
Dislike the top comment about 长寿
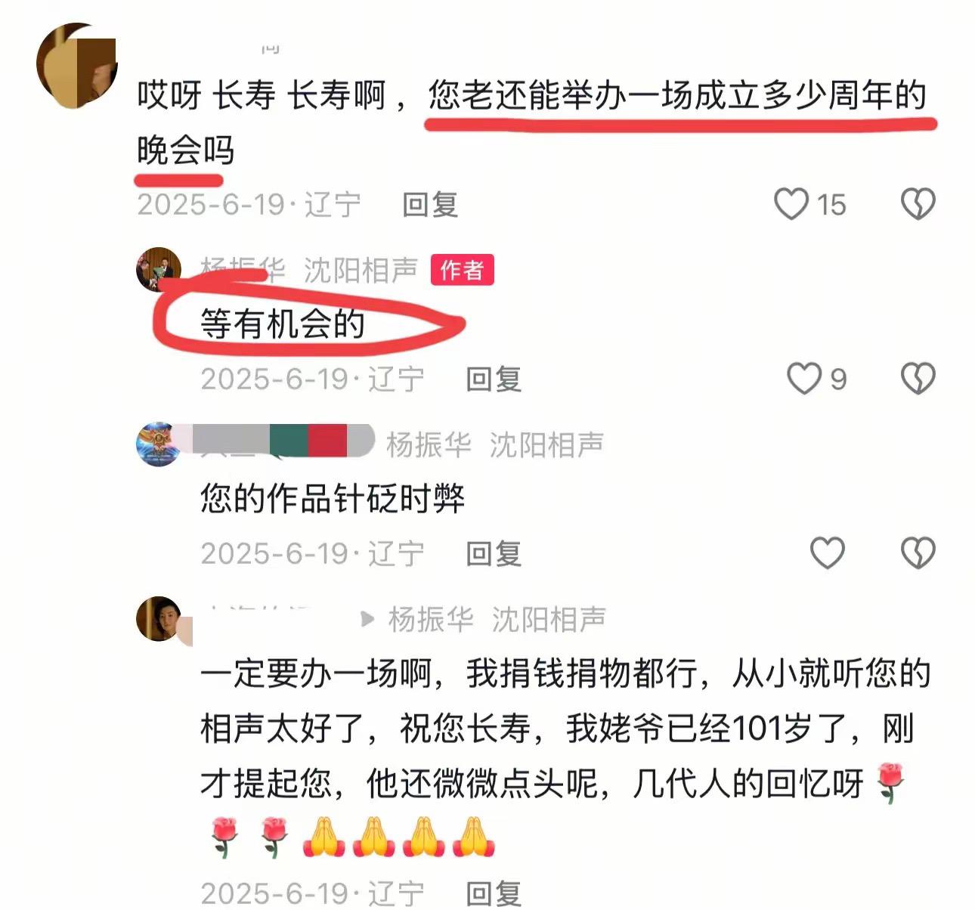point(918,204)
